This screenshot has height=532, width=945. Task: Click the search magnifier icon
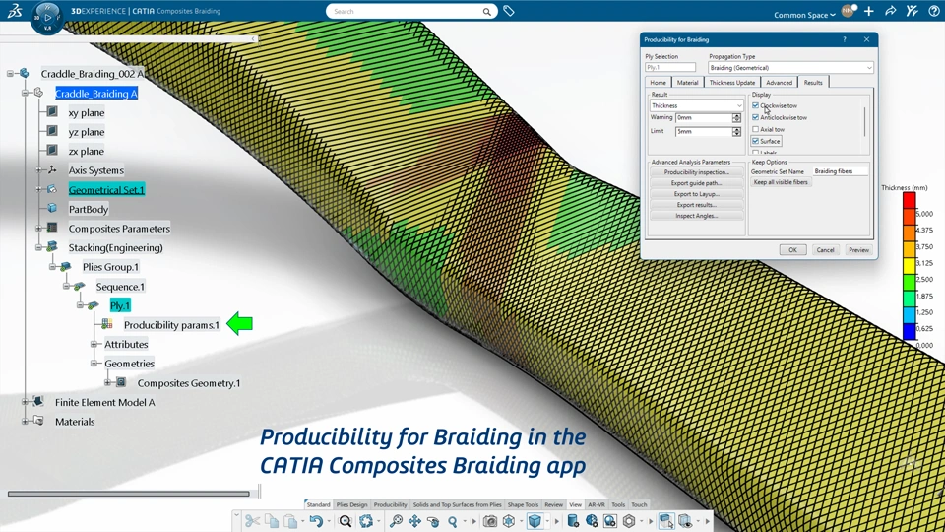(x=486, y=12)
